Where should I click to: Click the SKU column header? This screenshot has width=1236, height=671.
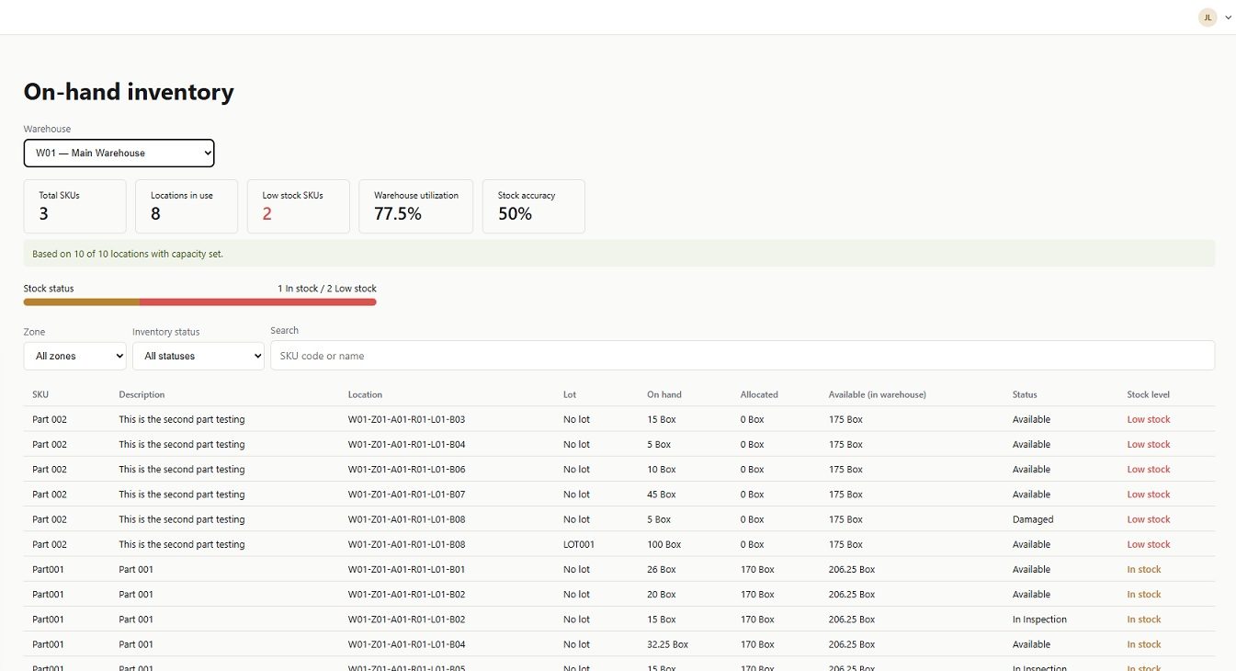tap(40, 394)
